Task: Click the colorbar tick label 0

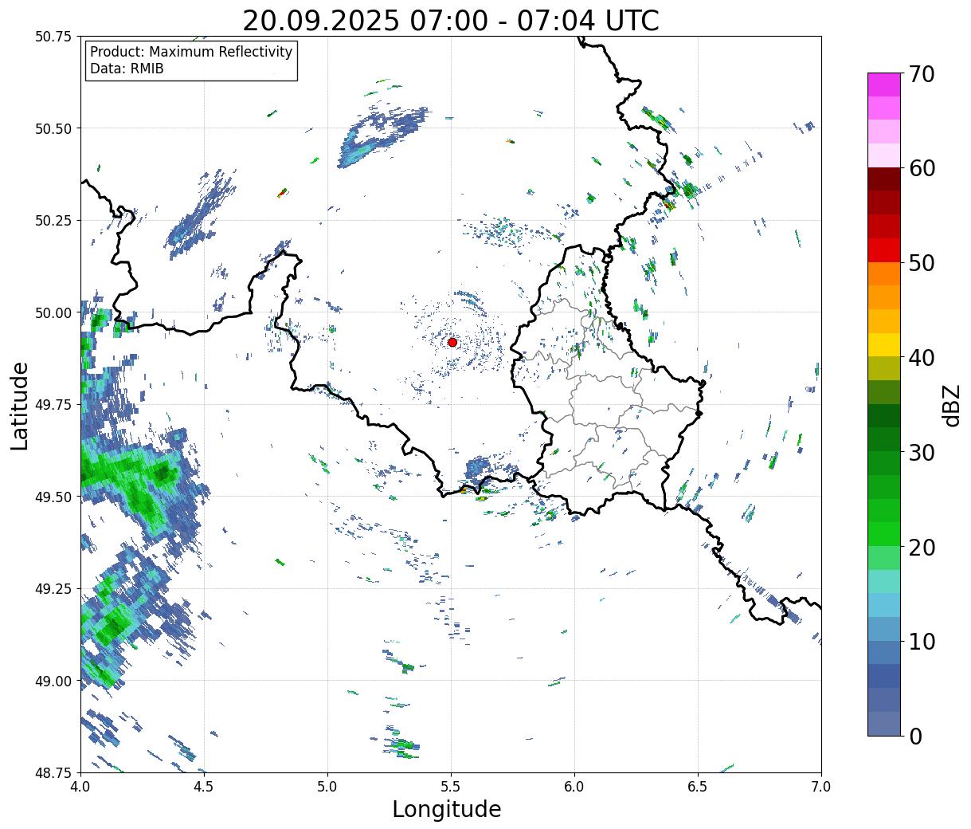Action: click(x=915, y=736)
